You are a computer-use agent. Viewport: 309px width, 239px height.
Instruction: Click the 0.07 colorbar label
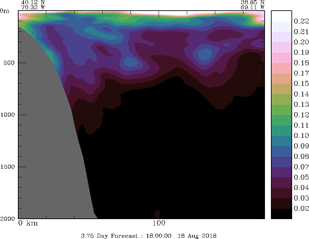(x=301, y=167)
